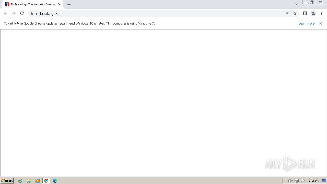
Task: Restore down the Chrome window
Action: tap(312, 2)
